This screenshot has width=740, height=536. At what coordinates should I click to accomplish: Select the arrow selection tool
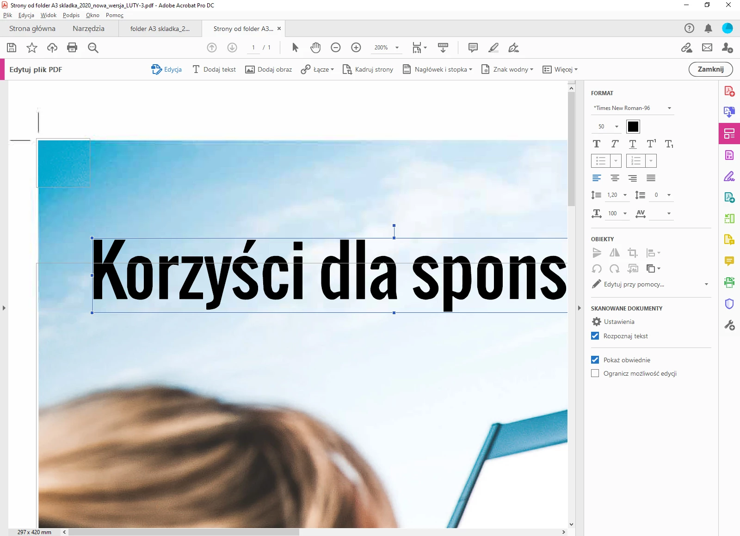tap(296, 48)
